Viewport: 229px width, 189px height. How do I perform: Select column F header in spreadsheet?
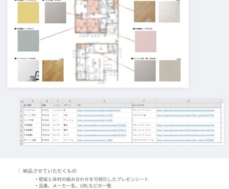[144, 101]
